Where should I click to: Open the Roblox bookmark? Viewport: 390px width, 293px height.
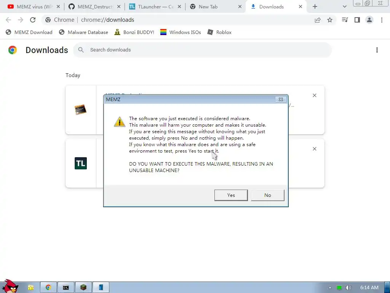[x=219, y=32]
